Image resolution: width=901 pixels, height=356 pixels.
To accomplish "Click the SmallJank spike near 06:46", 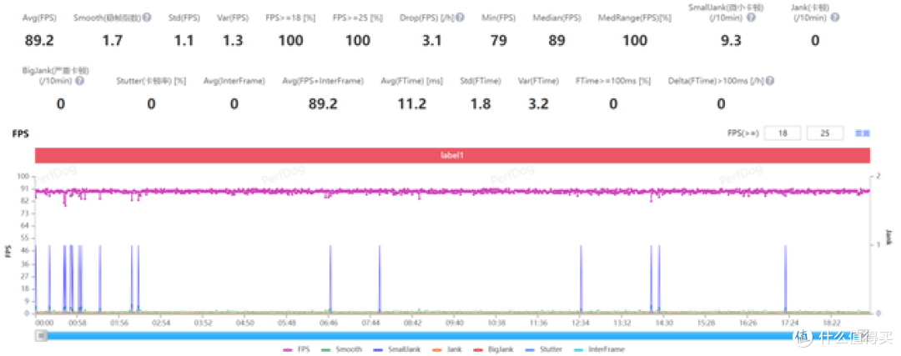I will 330,279.
